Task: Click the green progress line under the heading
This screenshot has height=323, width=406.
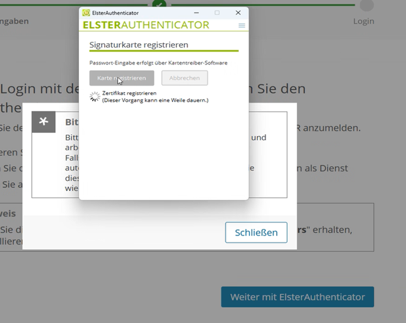Action: [163, 50]
